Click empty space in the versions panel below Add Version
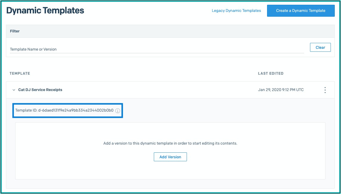Screen dimensions: 341x194 click(x=170, y=171)
